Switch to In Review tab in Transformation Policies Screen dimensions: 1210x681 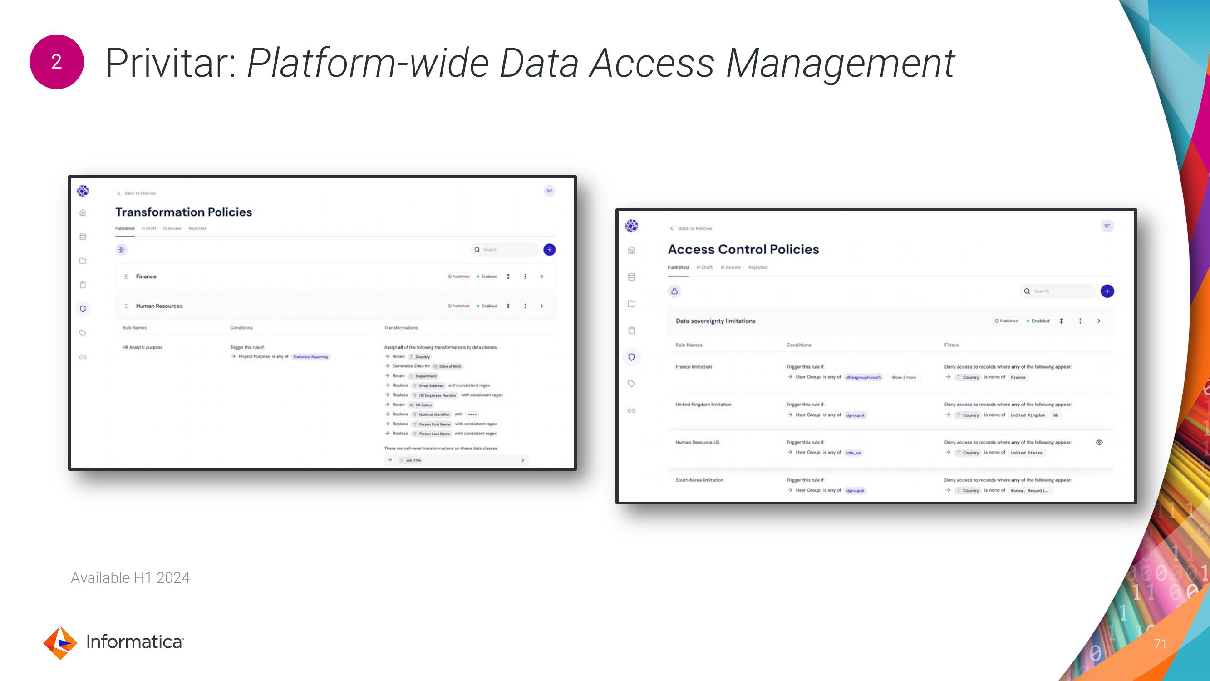tap(172, 228)
